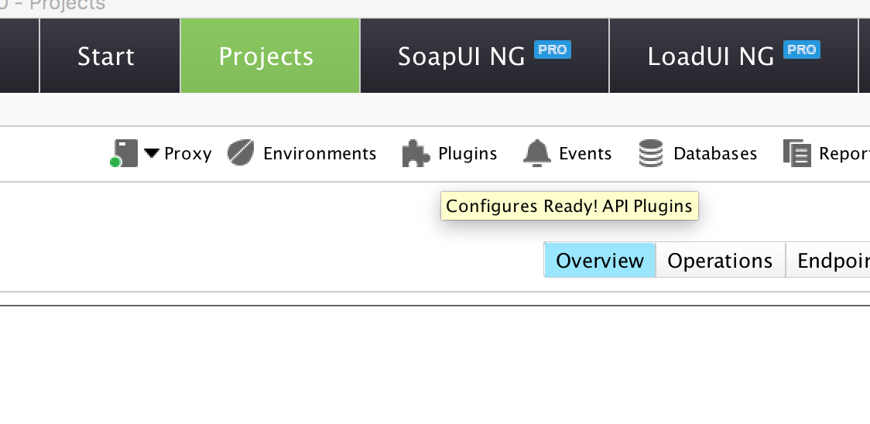The image size is (870, 424).
Task: Expand the Proxy dropdown arrow
Action: [x=152, y=153]
